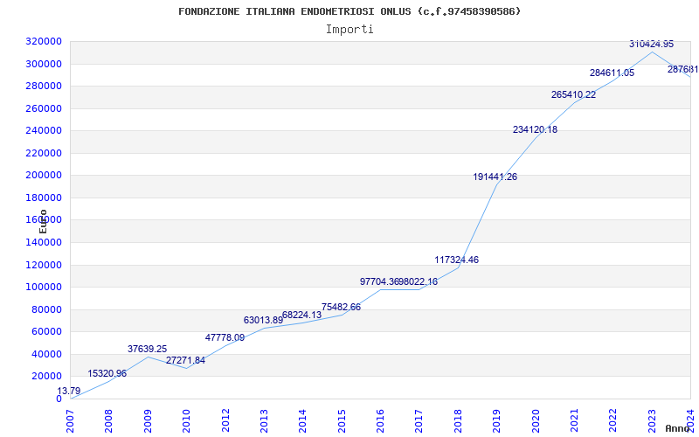Click x-axis year 2021
Viewport: 699px width, 437px height.
[574, 421]
